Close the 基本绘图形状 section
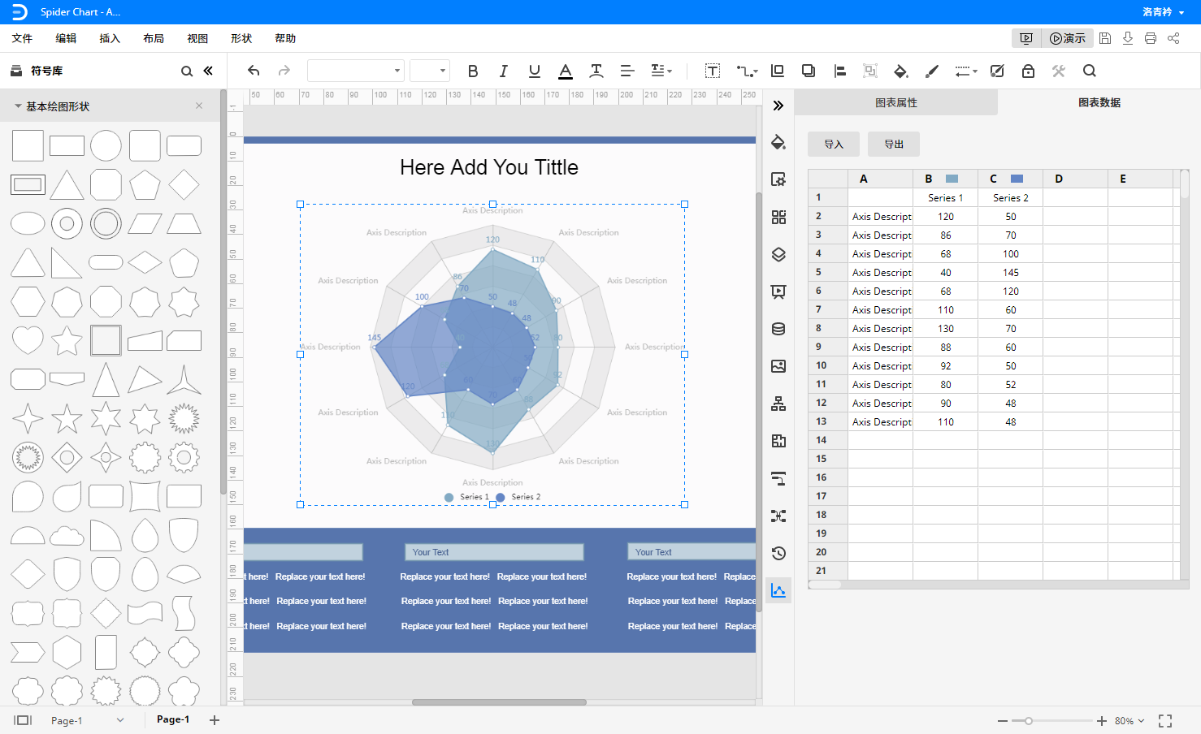Image resolution: width=1201 pixels, height=734 pixels. [199, 106]
